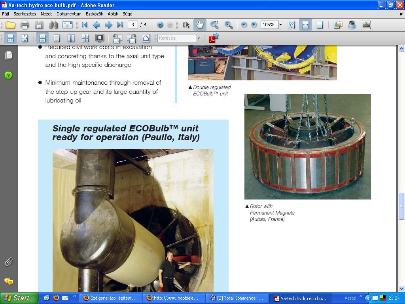Image resolution: width=405 pixels, height=304 pixels.
Task: Click the red Adobe PDF create icon
Action: tap(214, 38)
